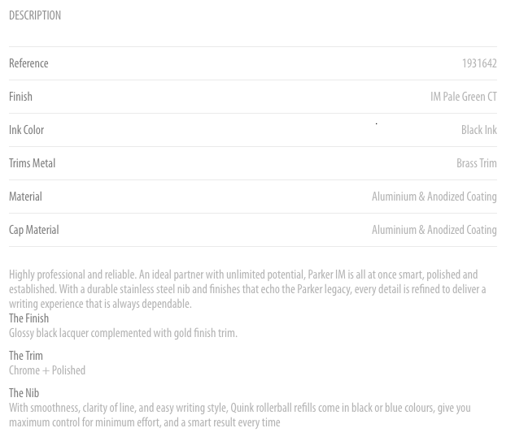This screenshot has height=441, width=515.
Task: Click Cap Material's Aluminium & Anodized Coating value
Action: [x=434, y=230]
